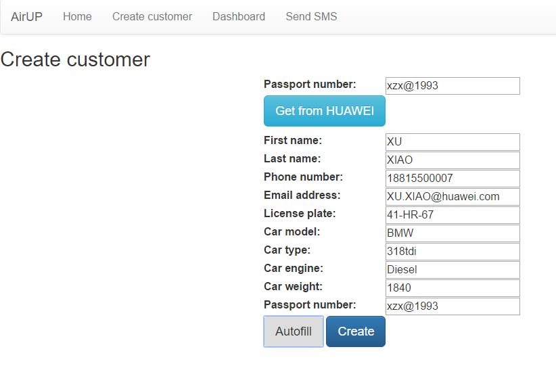Click the Autofill button
Viewport: 556px width, 368px height.
pyautogui.click(x=294, y=331)
